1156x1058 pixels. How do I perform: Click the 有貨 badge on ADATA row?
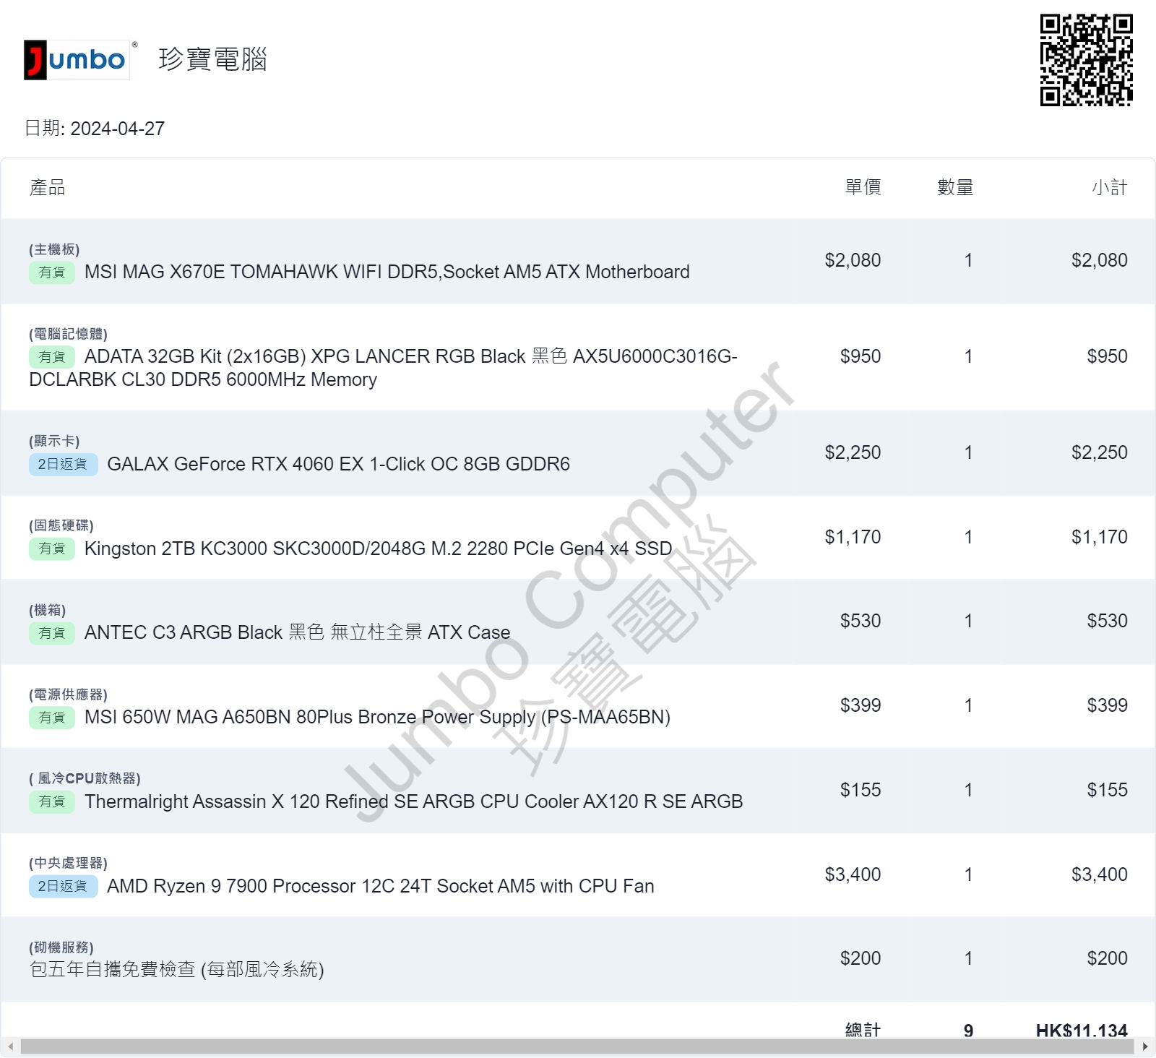point(52,357)
